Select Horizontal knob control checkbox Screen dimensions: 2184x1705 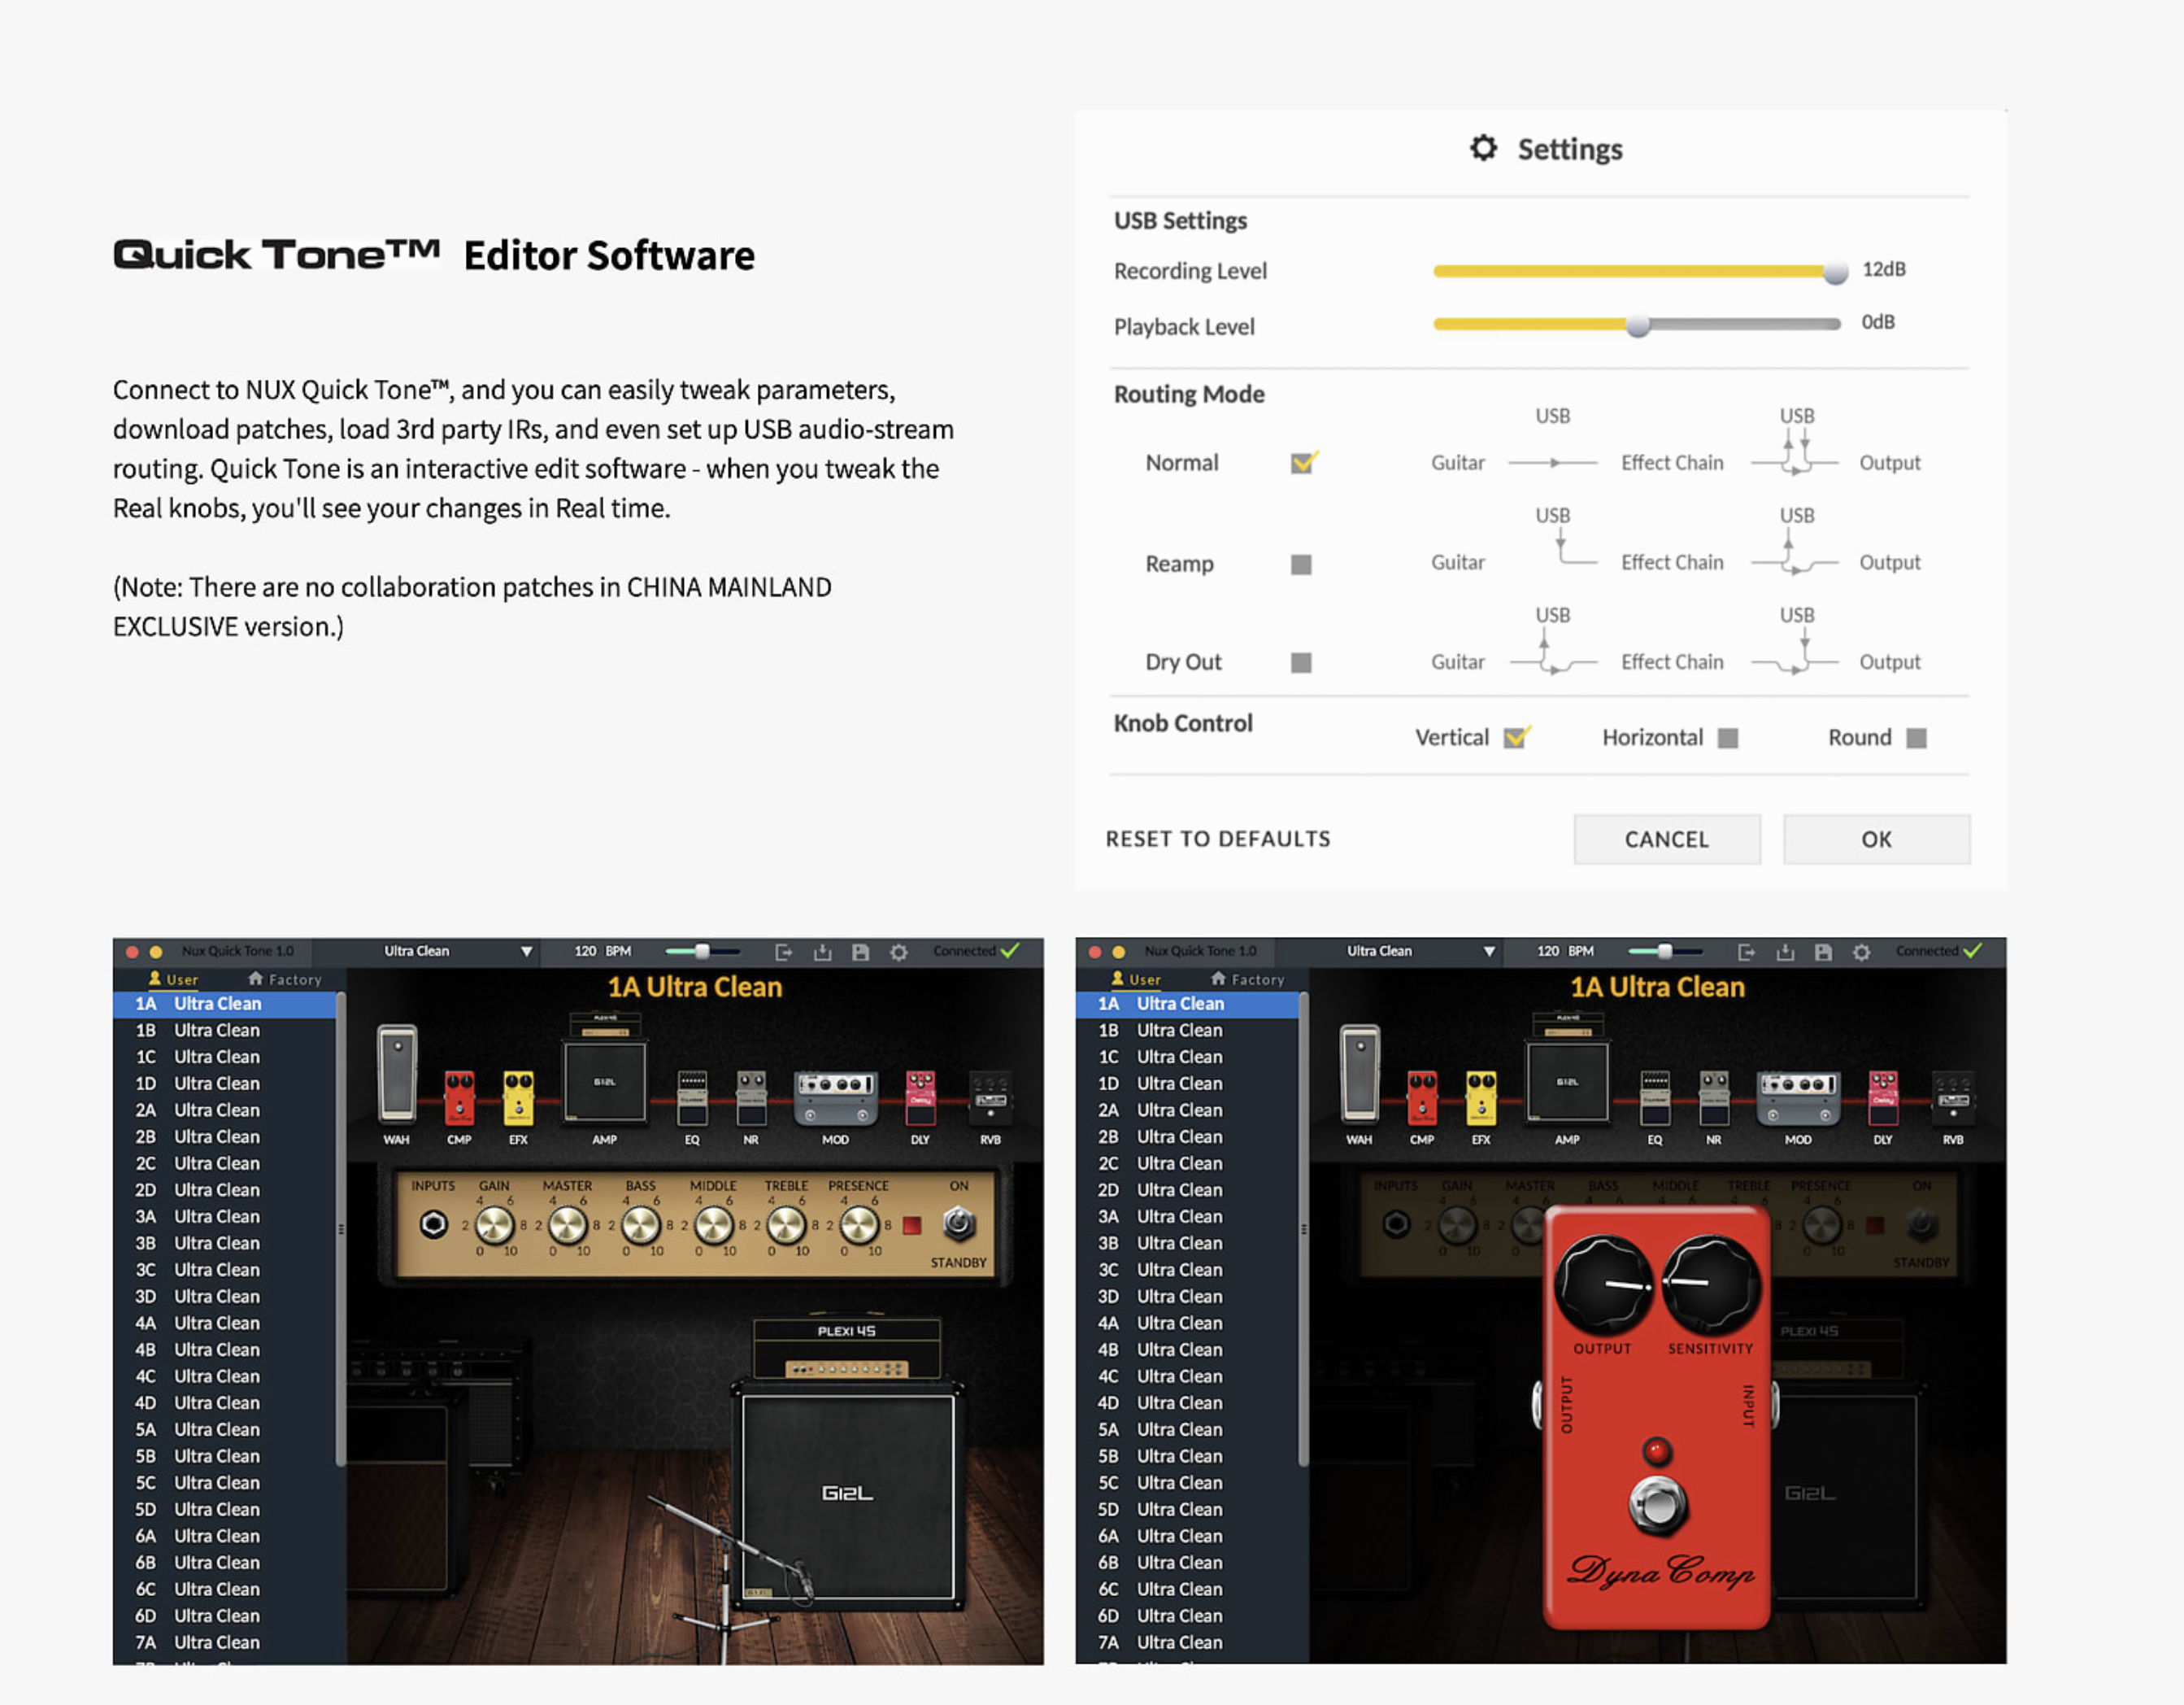click(1728, 738)
